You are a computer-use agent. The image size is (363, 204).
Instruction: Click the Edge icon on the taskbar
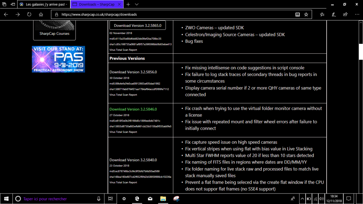click(x=137, y=199)
